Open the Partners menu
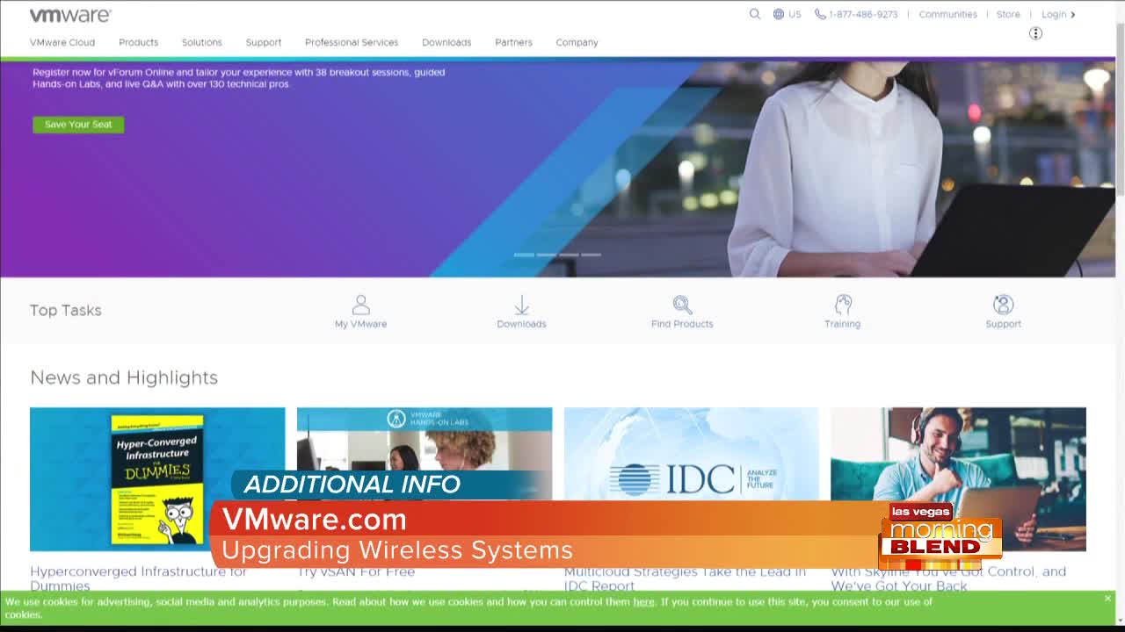The image size is (1125, 632). click(x=513, y=42)
